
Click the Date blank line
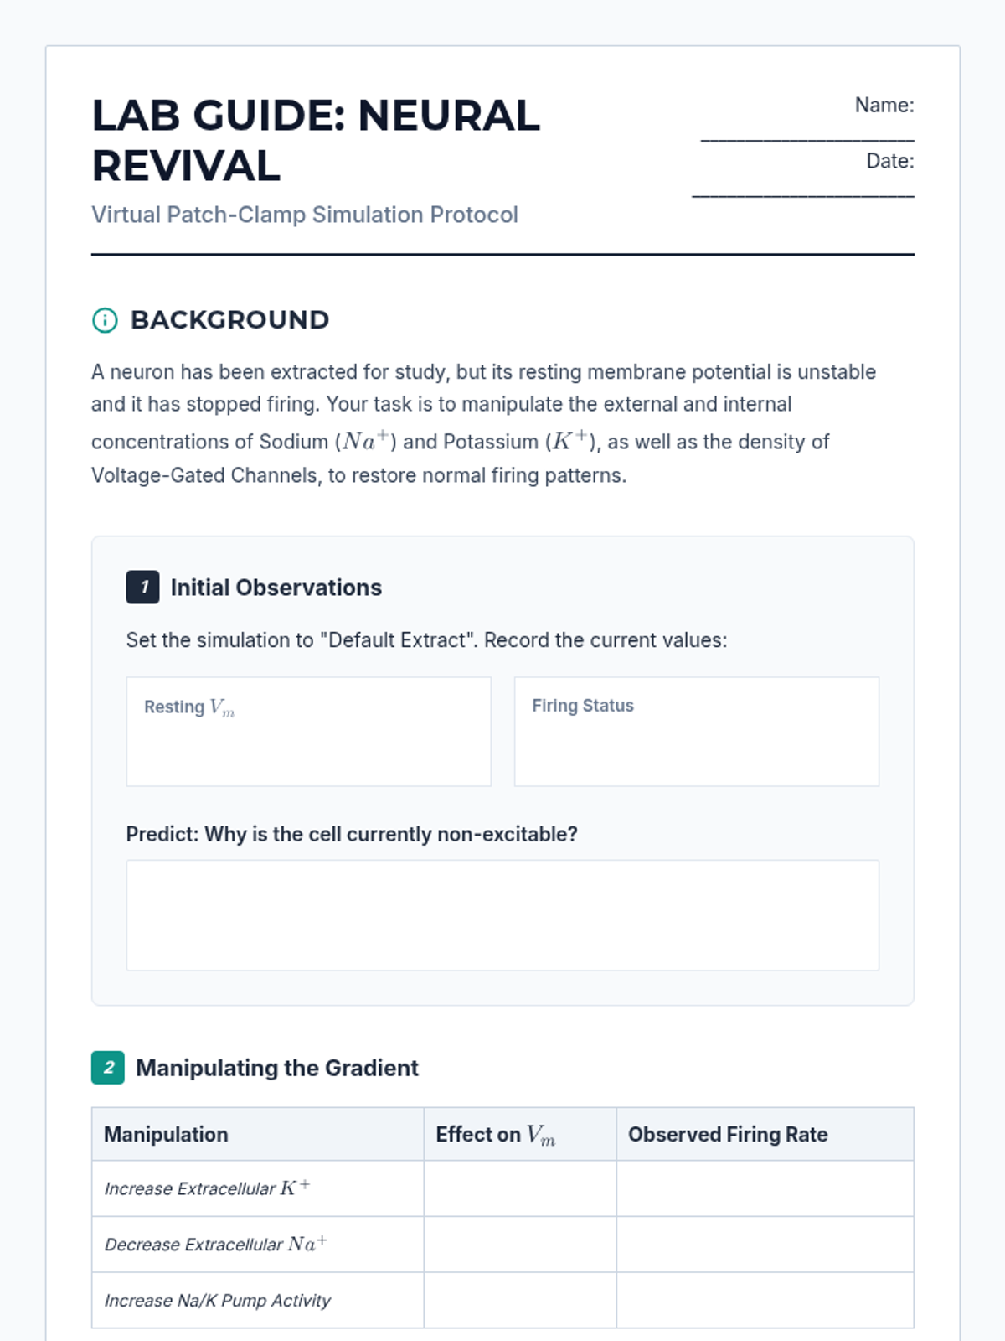803,190
